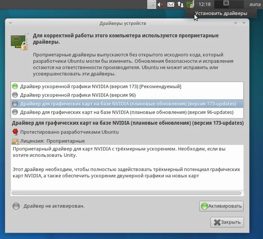Image resolution: width=263 pixels, height=239 pixels.
Task: Close the window with the titlebar X
Action: pyautogui.click(x=244, y=23)
